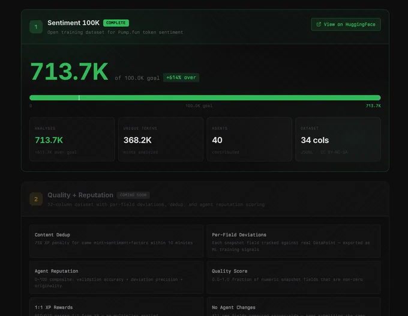Click the yellow step 2 badge
Screen dimensions: 408x316
point(36,199)
